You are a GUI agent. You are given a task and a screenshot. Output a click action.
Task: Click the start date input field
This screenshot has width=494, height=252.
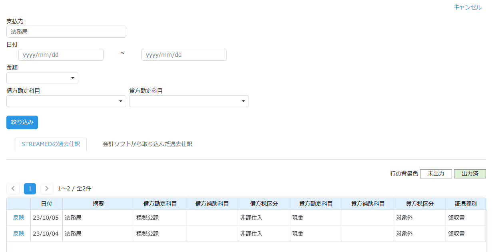click(x=61, y=55)
